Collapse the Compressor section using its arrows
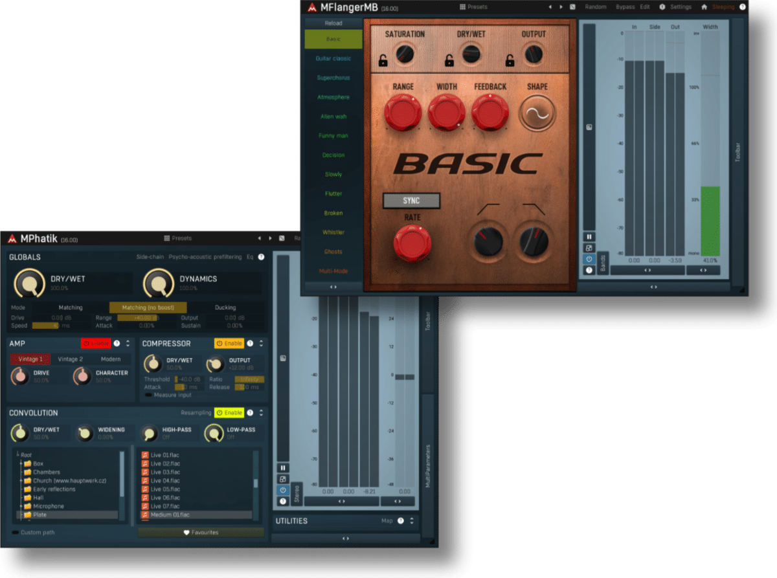Viewport: 777px width, 578px height. click(260, 343)
